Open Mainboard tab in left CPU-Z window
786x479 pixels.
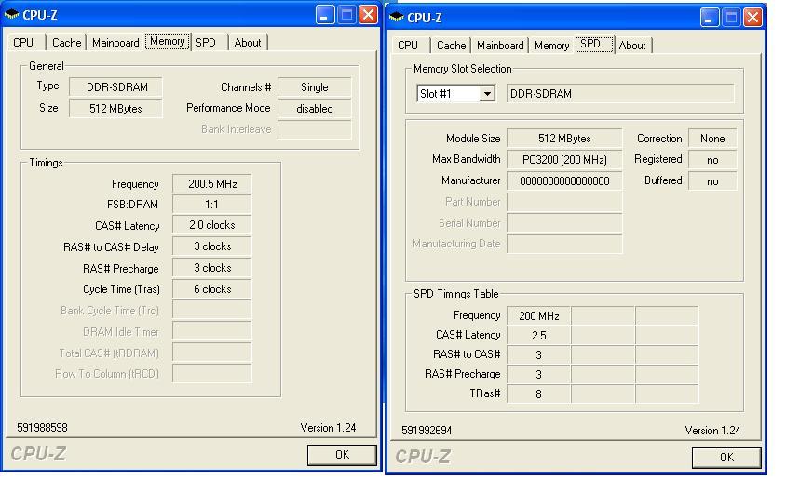115,43
